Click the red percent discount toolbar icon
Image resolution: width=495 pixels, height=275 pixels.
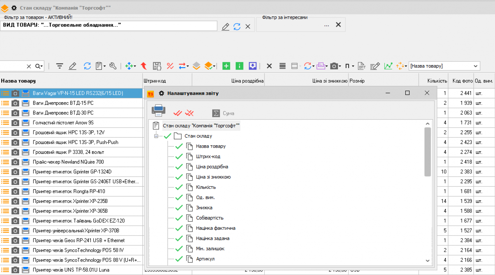tap(170, 66)
